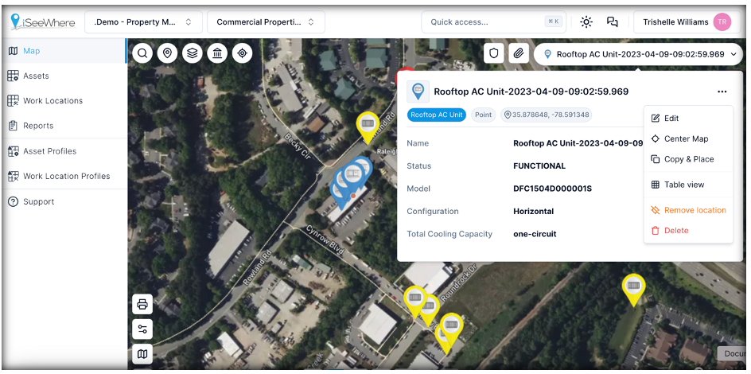Open the Commercial Properti... project dropdown
This screenshot has width=751, height=374.
click(x=266, y=22)
